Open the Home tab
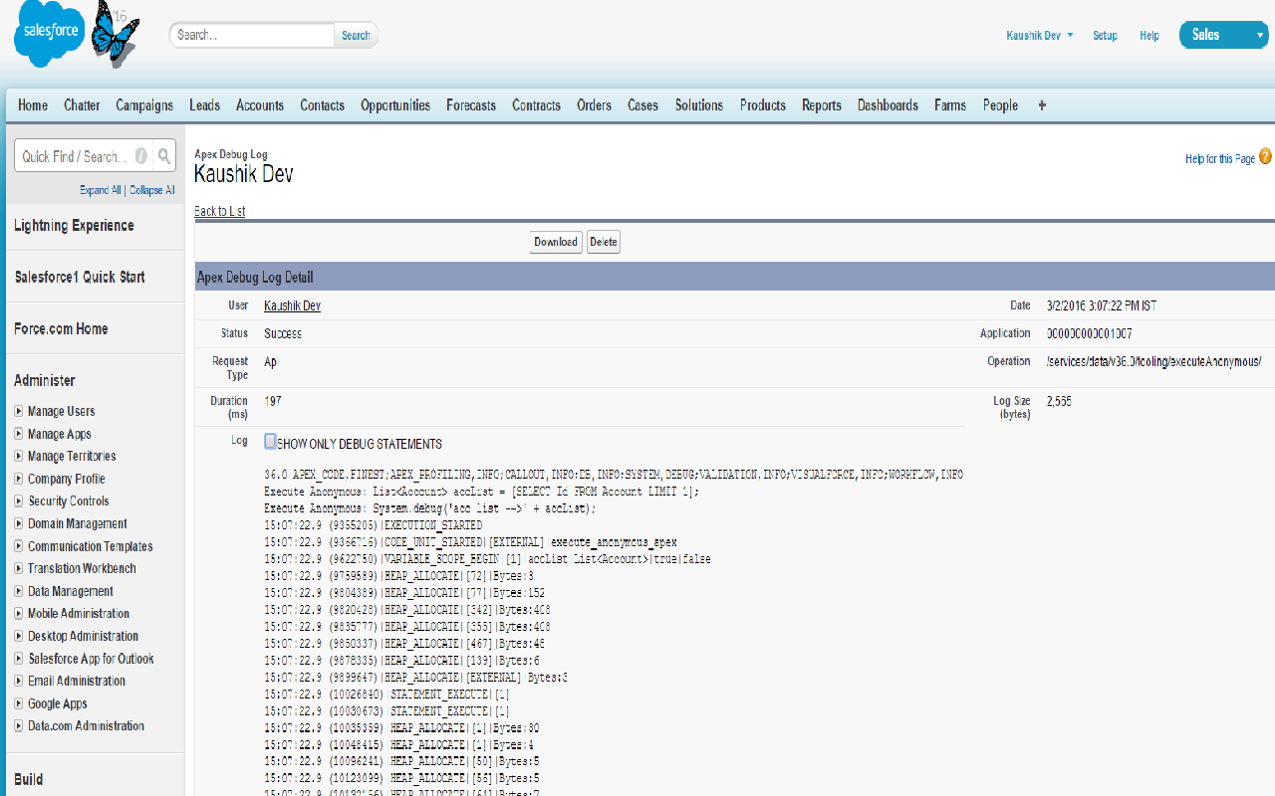Viewport: 1275px width, 796px height. point(33,104)
